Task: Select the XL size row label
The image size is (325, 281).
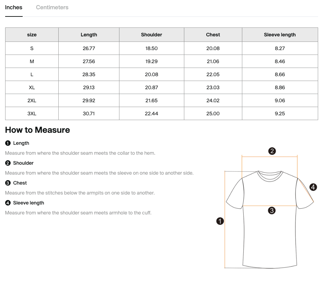Action: [x=32, y=87]
